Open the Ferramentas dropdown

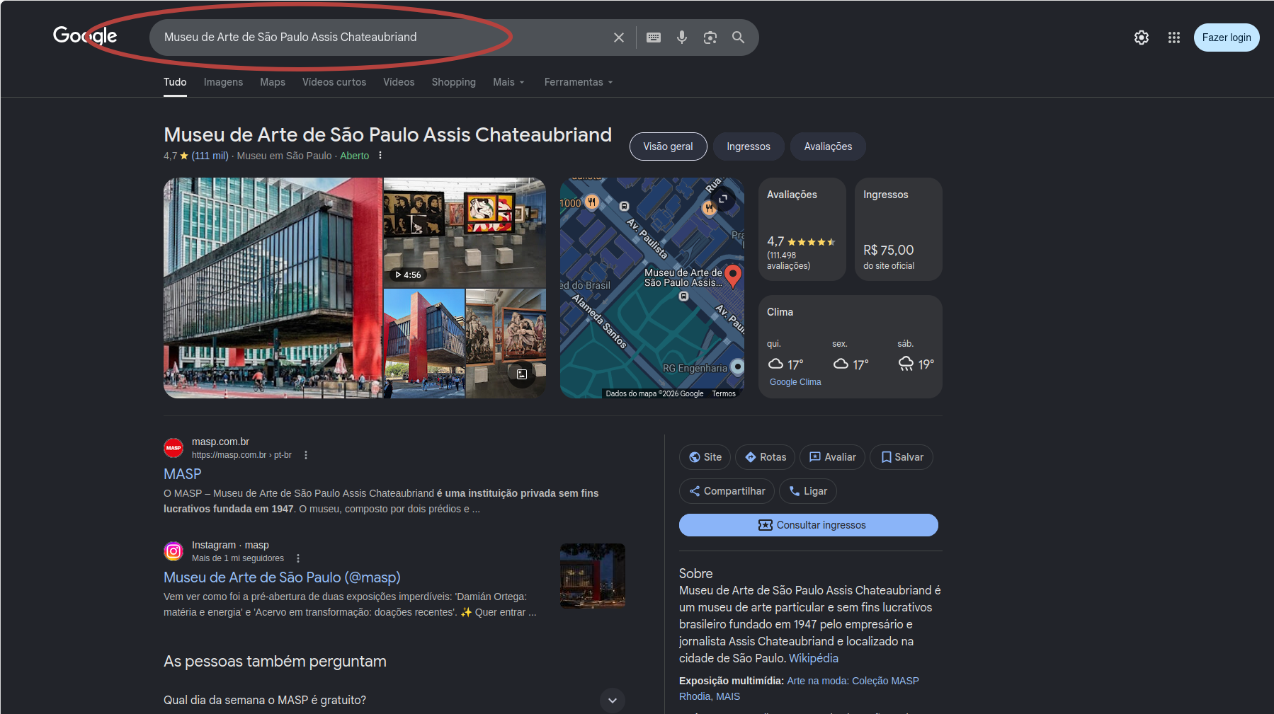point(579,82)
